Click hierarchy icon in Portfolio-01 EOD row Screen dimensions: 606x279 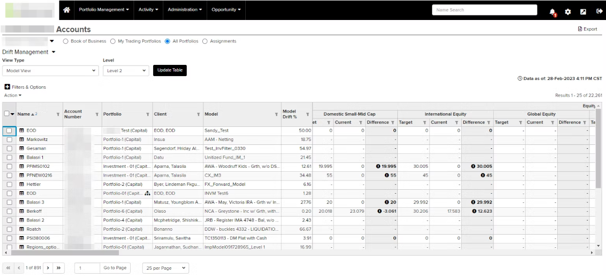pyautogui.click(x=147, y=193)
